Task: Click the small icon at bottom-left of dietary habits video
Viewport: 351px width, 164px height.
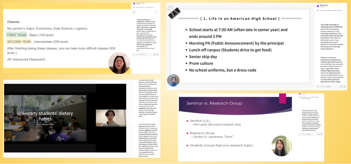Action: click(x=10, y=139)
